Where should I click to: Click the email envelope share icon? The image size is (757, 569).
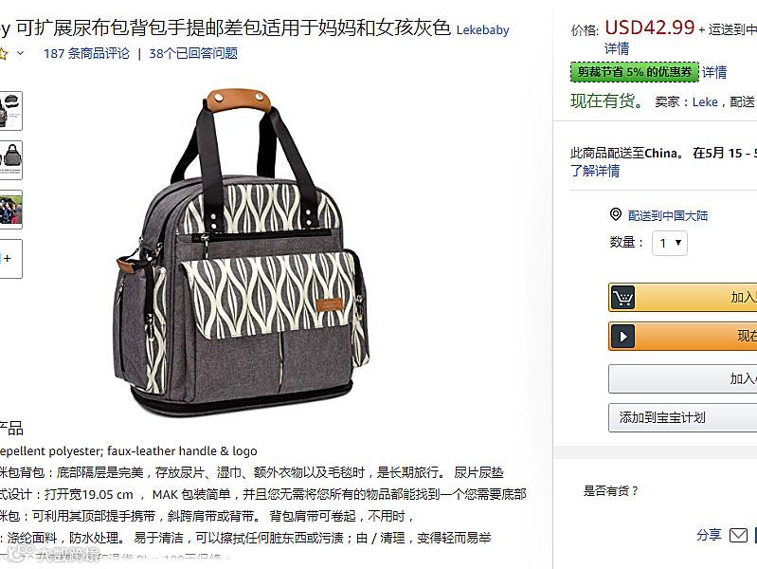[738, 536]
